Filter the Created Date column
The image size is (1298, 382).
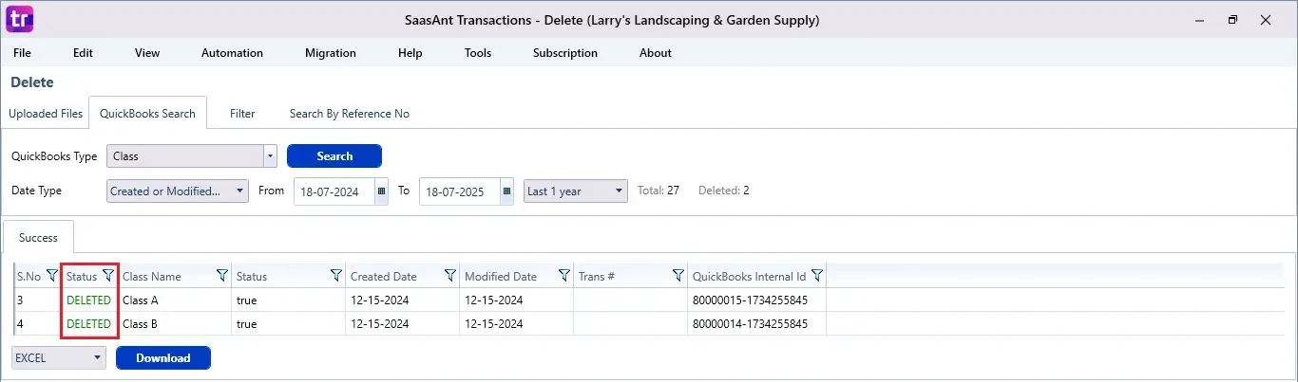(x=449, y=276)
